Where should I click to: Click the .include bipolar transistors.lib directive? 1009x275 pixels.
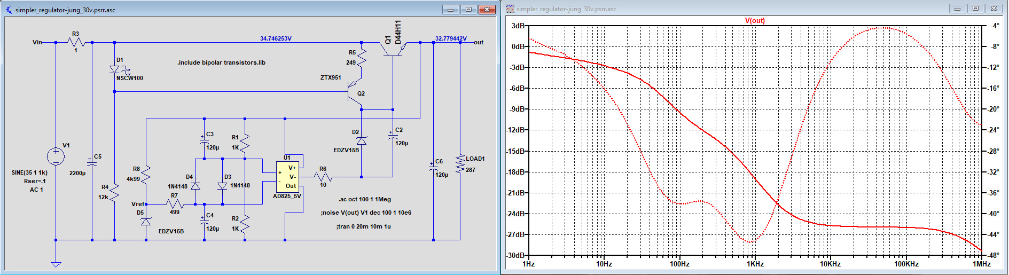(221, 62)
